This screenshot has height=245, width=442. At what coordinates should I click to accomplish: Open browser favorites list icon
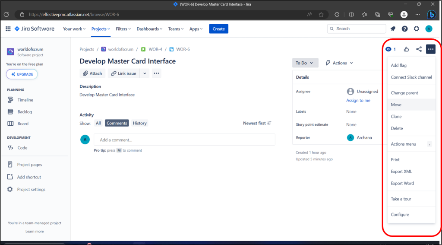point(364,14)
